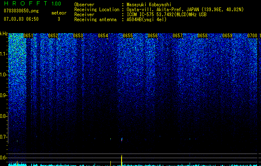This screenshot has width=261, height=166.
Task: Click the Receiving antenna label
Action: pos(95,20)
